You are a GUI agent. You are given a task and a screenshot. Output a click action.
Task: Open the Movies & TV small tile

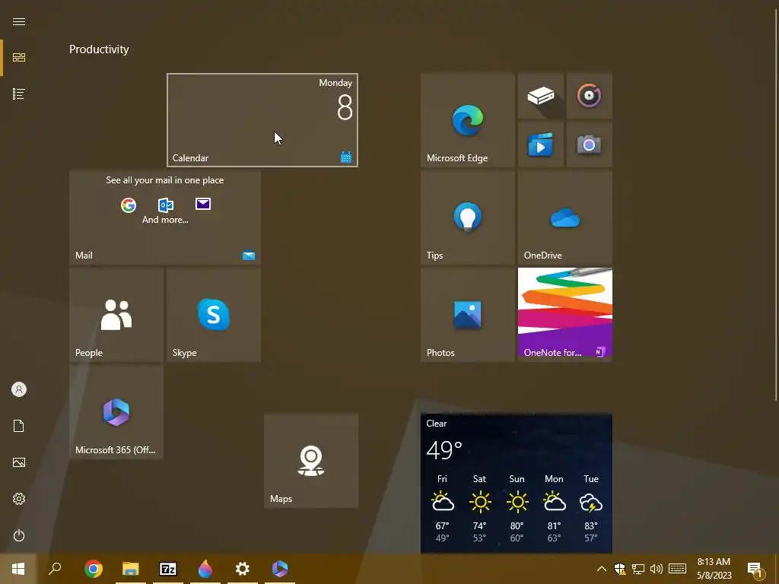pyautogui.click(x=541, y=144)
